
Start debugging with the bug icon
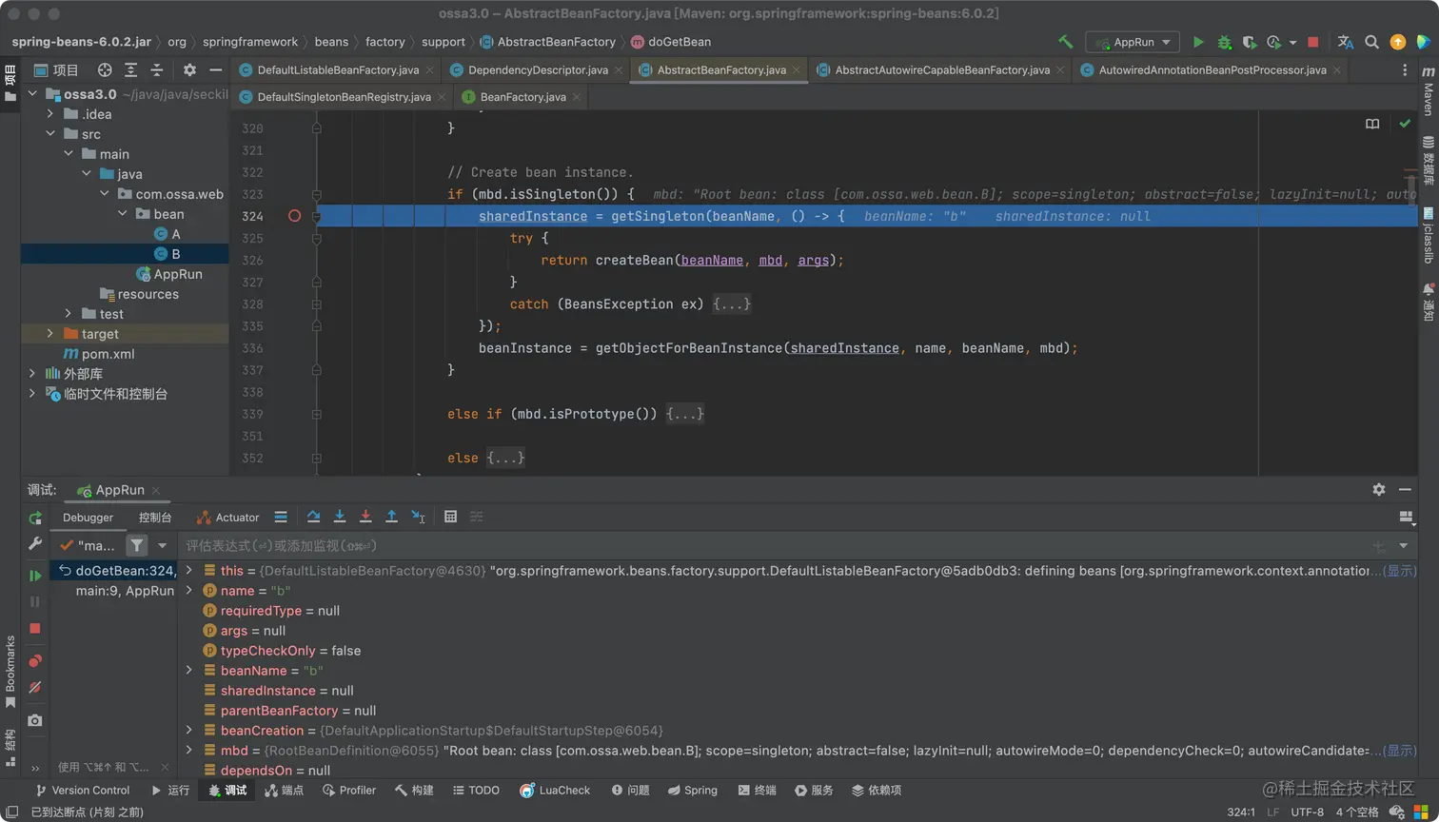(x=1225, y=42)
